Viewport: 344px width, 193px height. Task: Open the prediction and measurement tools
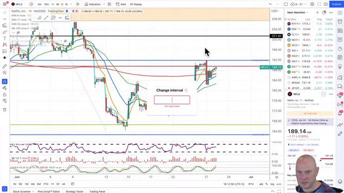click(x=5, y=51)
